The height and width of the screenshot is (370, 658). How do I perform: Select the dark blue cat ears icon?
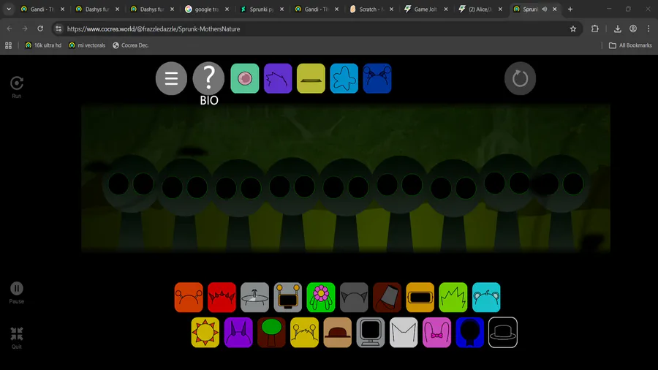click(x=377, y=78)
